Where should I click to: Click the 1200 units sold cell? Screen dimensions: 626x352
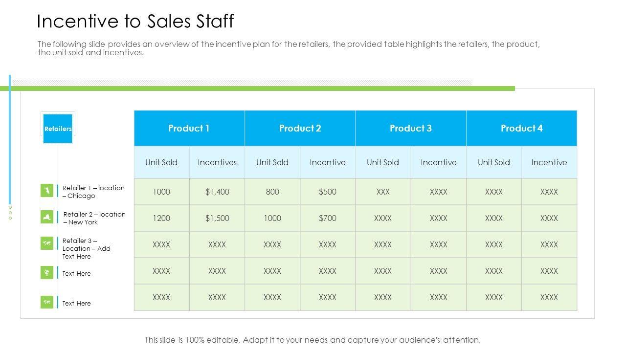161,218
